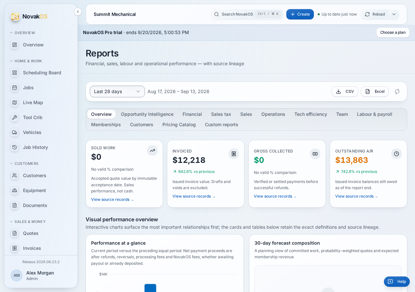Select the Custom reports tab

click(221, 125)
